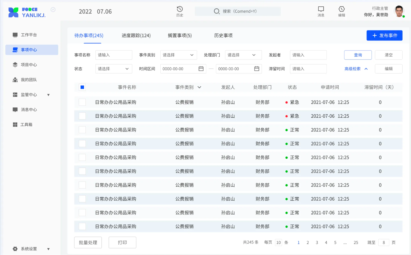Click the end date calendar icon
411x255 pixels.
click(x=257, y=69)
